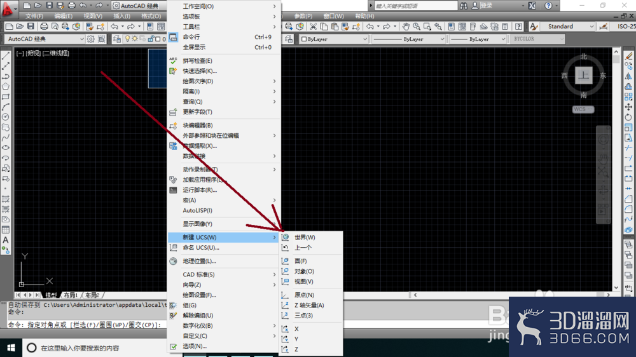This screenshot has height=357, width=636.
Task: Select the Multiline Text tool icon
Action: tap(6, 240)
